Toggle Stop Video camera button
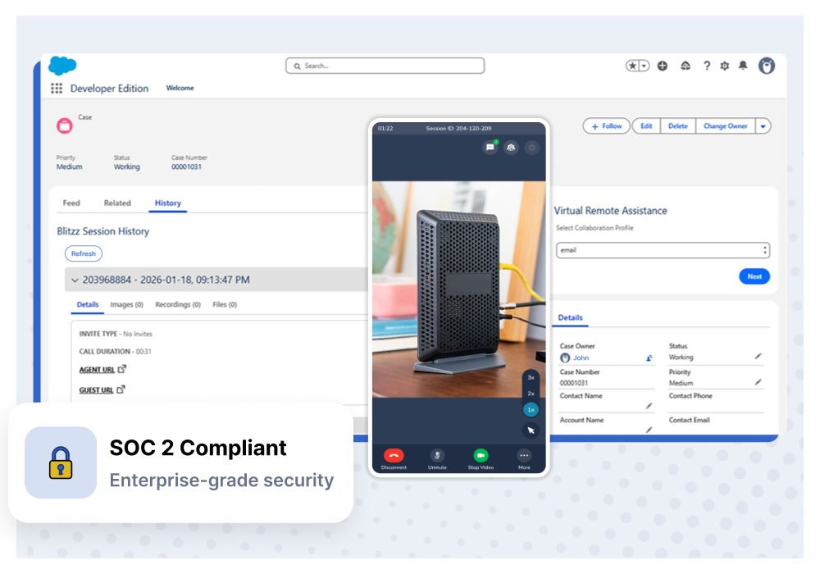The width and height of the screenshot is (820, 574). (481, 455)
